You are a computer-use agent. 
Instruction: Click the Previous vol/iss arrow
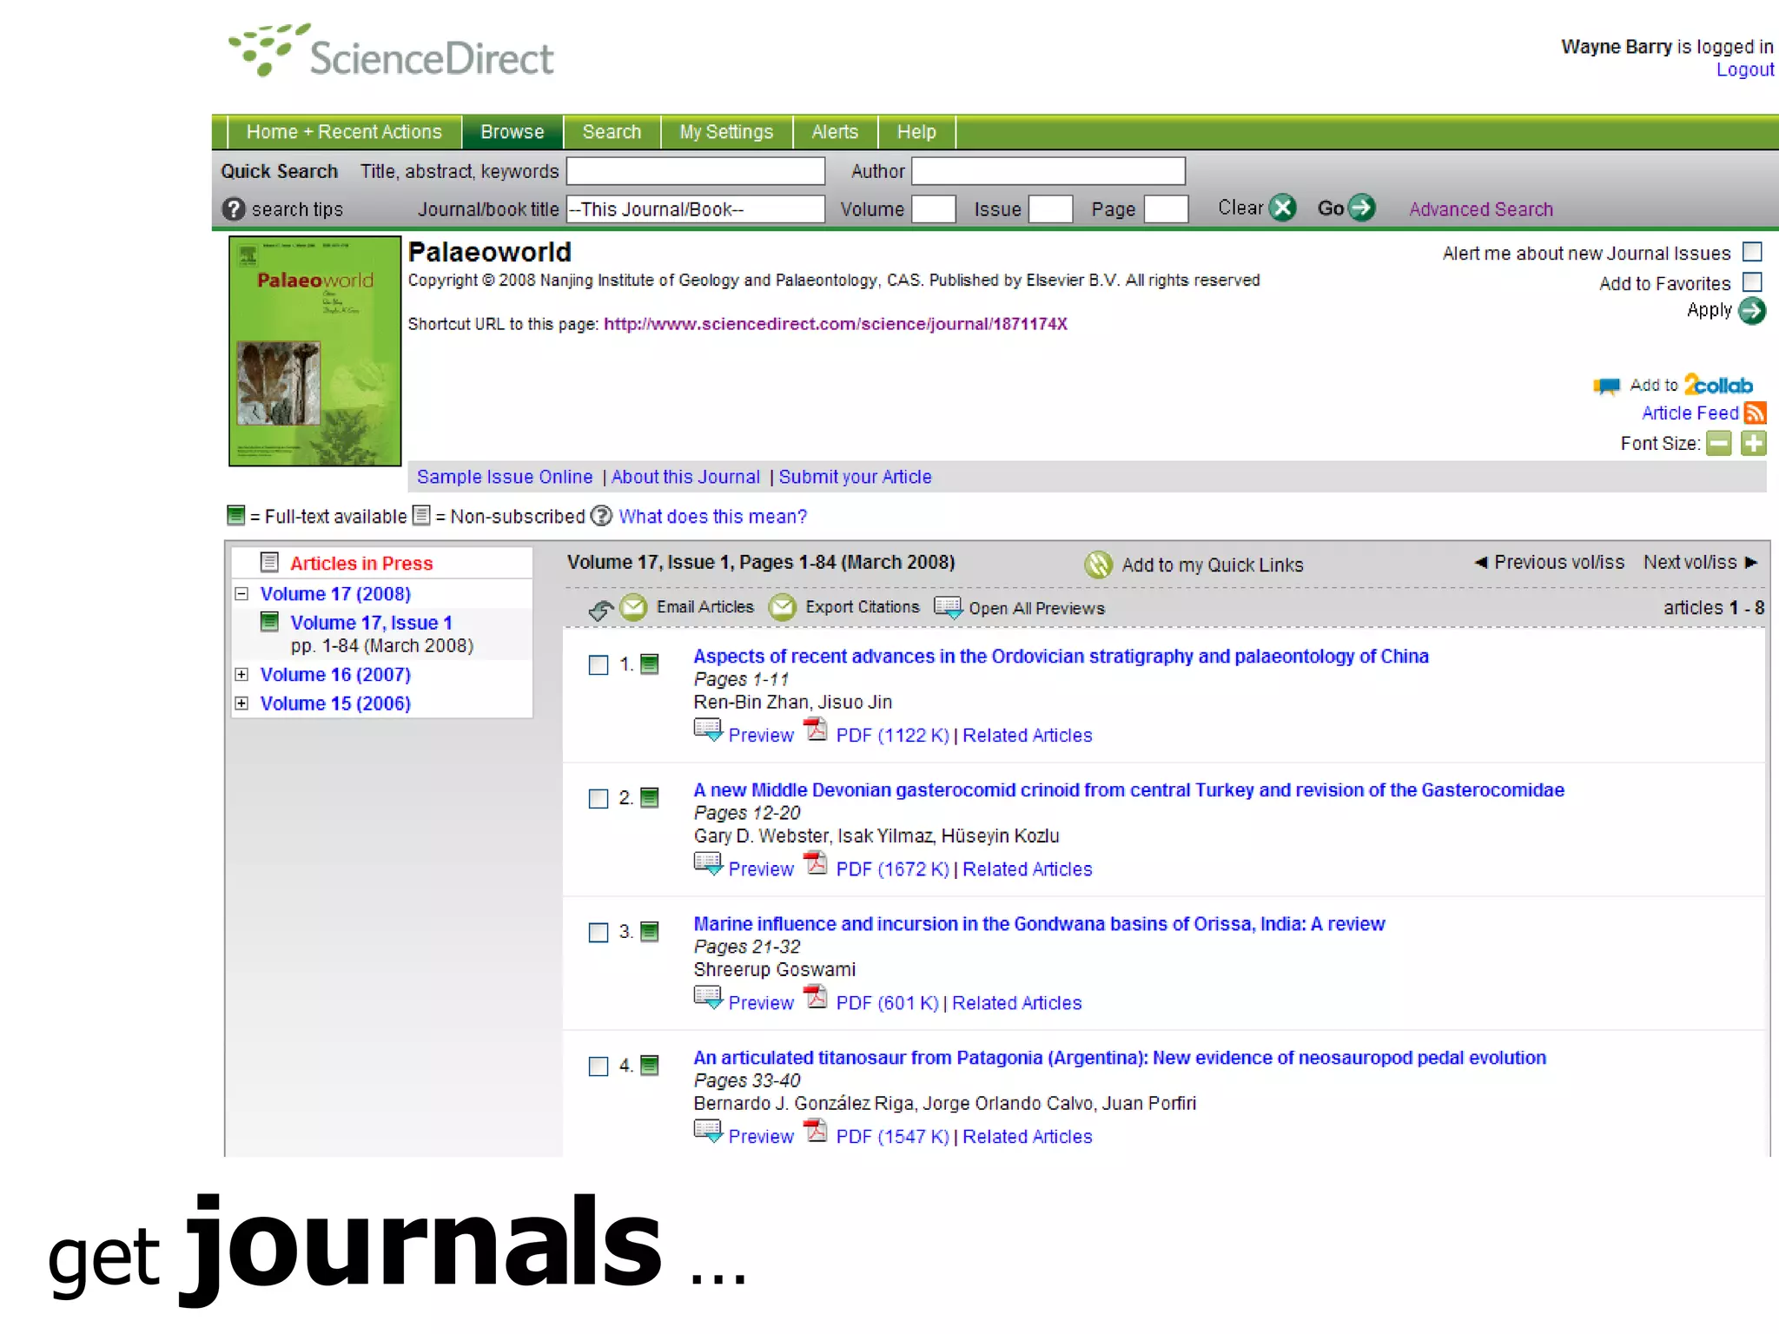(x=1481, y=563)
